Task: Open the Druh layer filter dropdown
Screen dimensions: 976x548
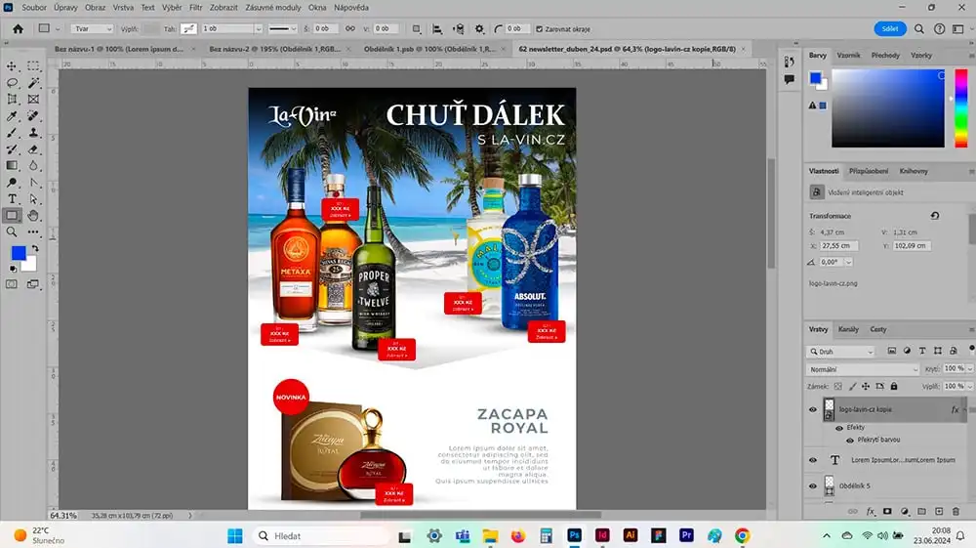Action: pos(841,352)
